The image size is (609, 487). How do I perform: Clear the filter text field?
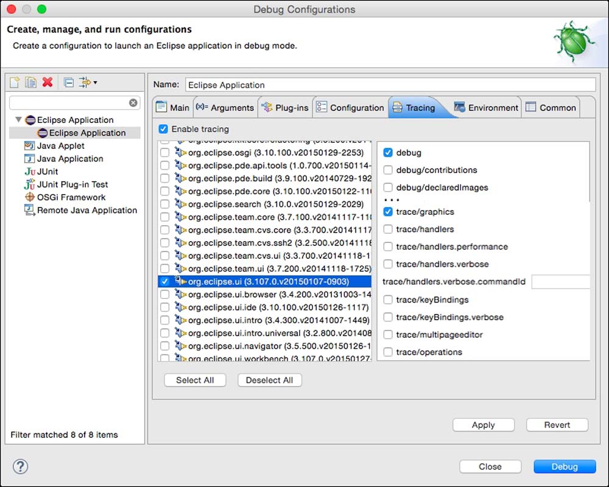133,103
